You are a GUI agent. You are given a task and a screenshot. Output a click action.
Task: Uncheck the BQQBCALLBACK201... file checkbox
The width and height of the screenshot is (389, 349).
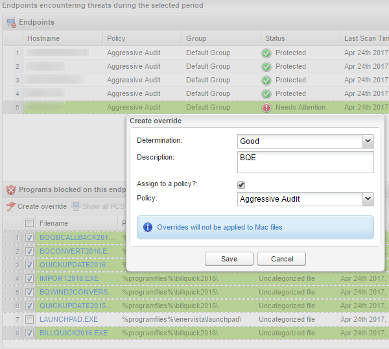point(30,238)
